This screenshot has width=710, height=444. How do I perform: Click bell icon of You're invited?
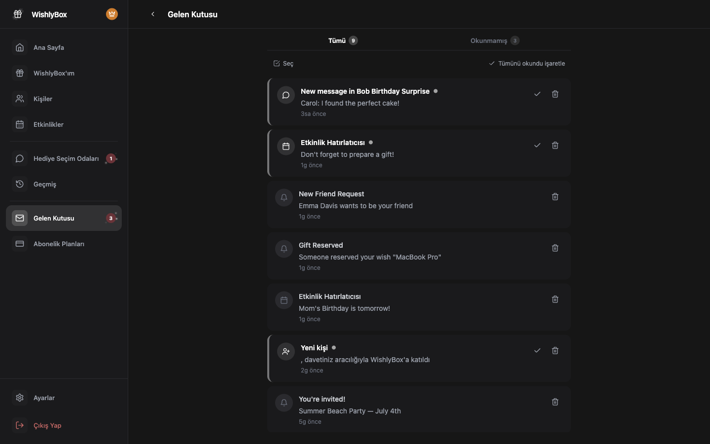click(284, 403)
